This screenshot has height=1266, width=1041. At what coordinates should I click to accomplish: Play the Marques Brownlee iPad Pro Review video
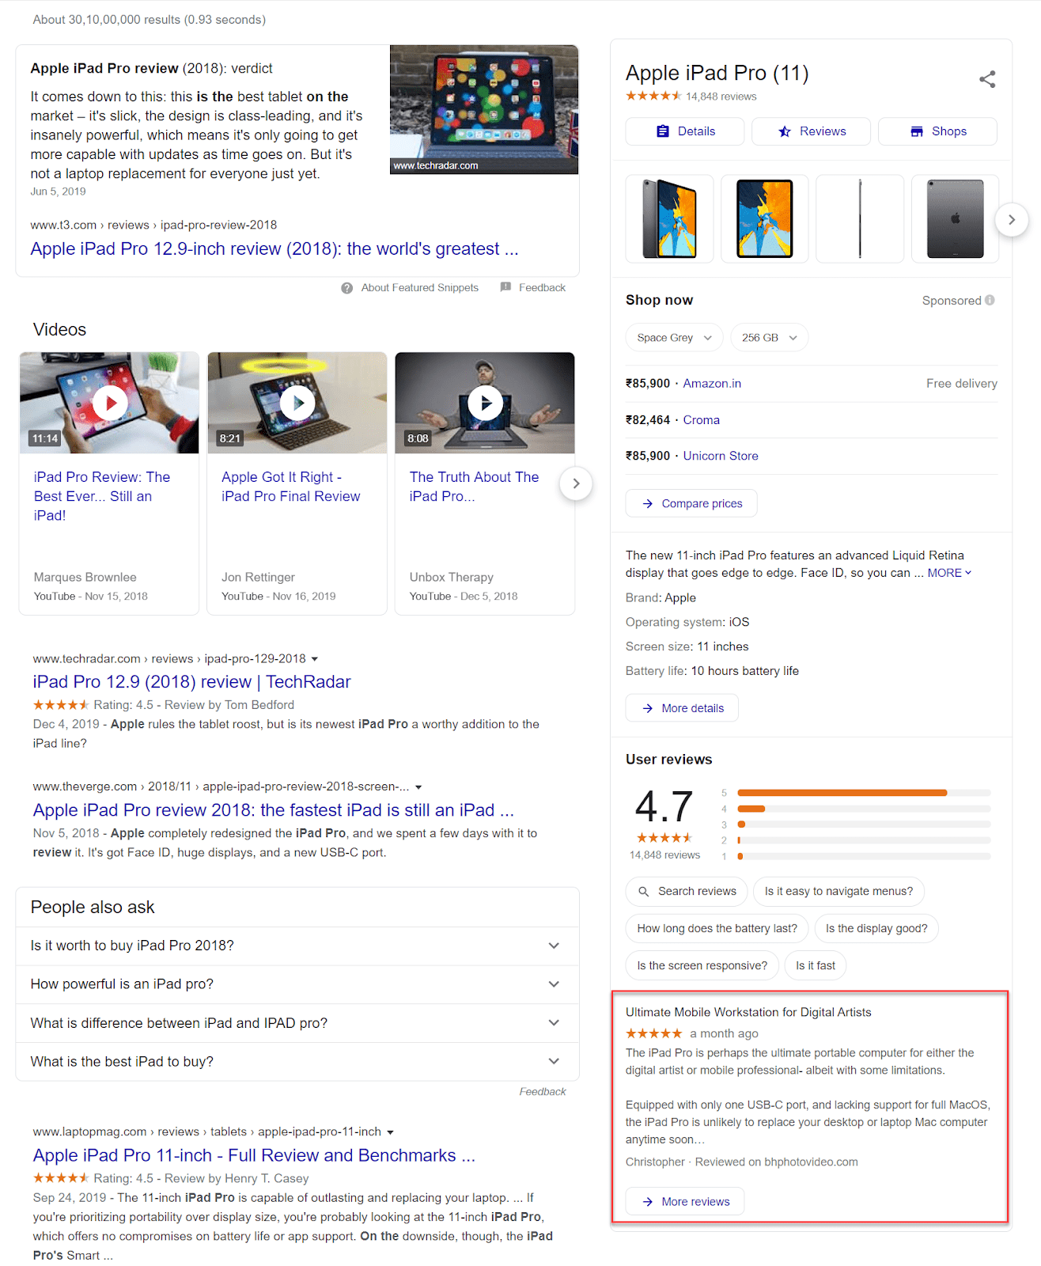click(x=110, y=404)
